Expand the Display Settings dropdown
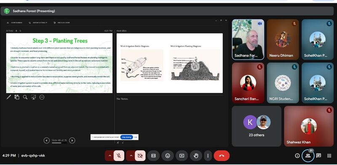The width and height of the screenshot is (337, 165). coord(38,23)
